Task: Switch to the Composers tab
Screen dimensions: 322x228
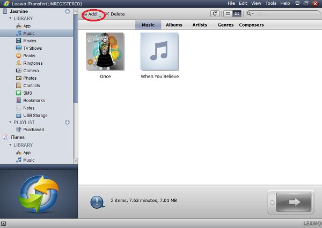Action: point(251,25)
